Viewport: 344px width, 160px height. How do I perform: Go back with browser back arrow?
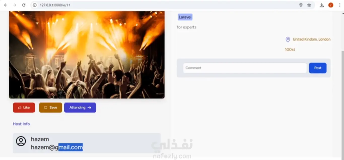(x=6, y=5)
